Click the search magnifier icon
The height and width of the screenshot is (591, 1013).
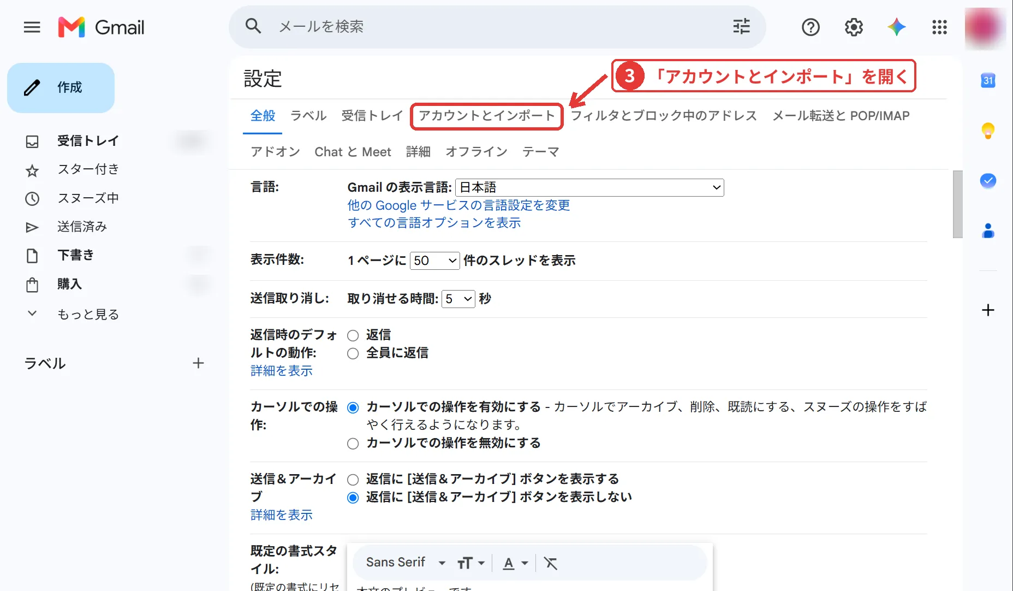(253, 26)
